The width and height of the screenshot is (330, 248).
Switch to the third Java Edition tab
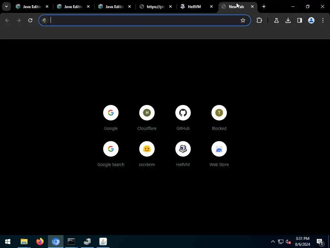coord(114,7)
